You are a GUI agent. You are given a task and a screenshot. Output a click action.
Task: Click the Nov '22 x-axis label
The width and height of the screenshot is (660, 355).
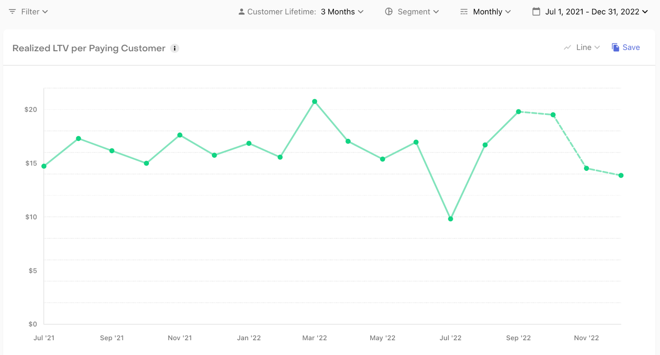coord(587,338)
